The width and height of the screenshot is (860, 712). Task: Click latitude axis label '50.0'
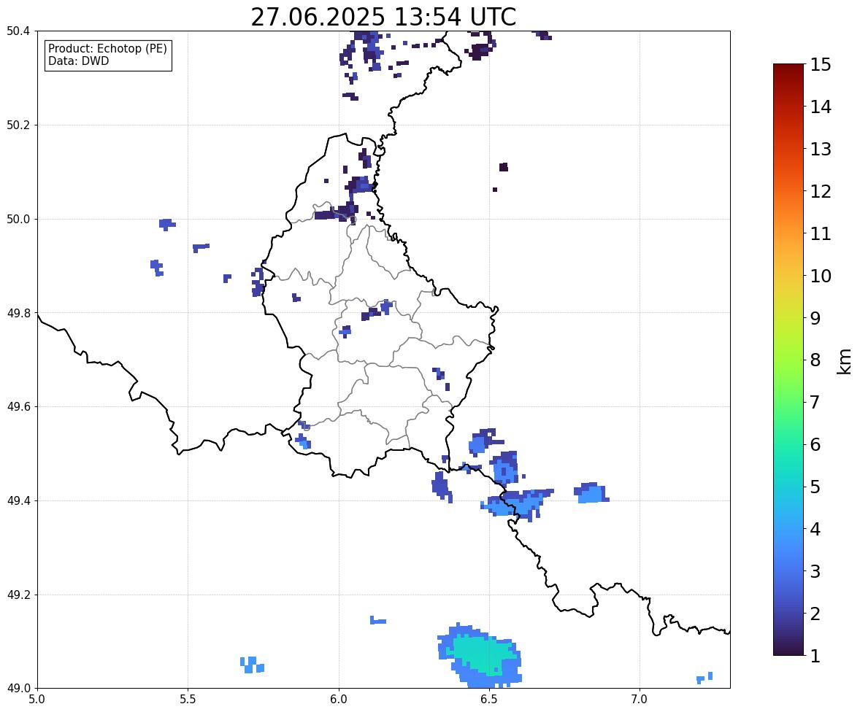(x=18, y=220)
